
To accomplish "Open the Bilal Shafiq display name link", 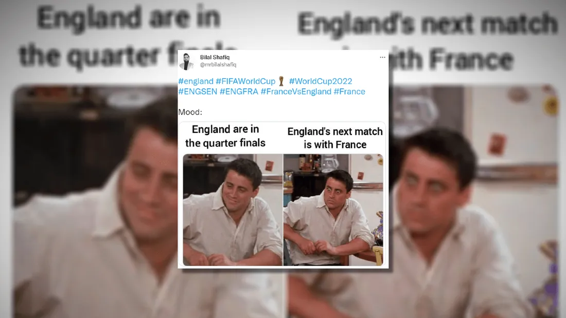I will (215, 57).
